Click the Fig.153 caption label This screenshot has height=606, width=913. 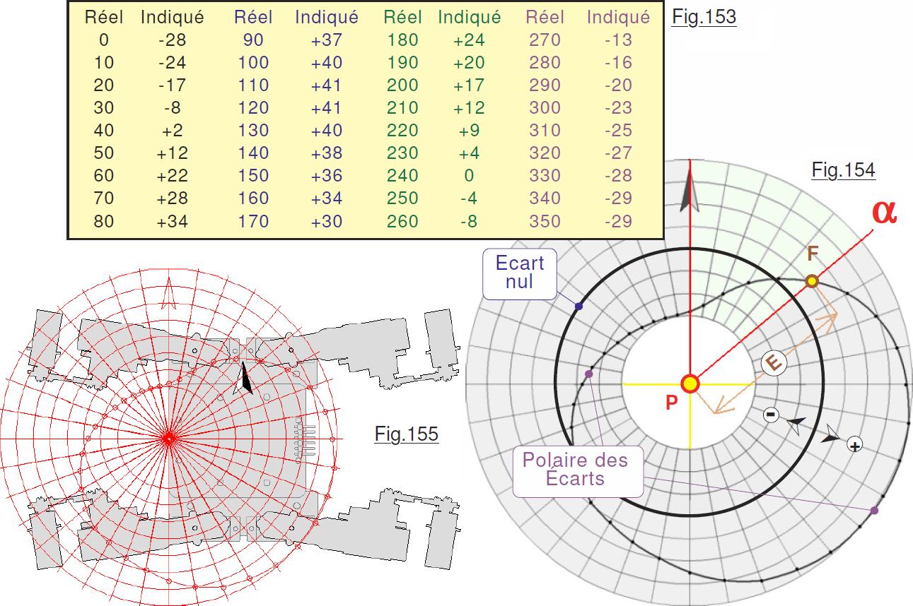[704, 17]
